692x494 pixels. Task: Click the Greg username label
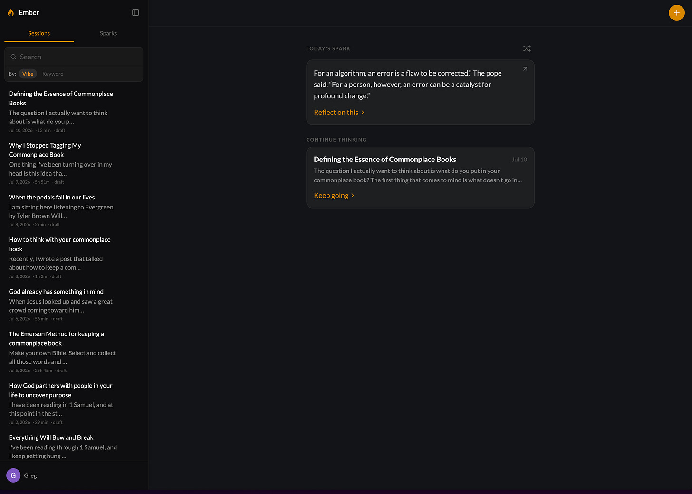coord(30,475)
